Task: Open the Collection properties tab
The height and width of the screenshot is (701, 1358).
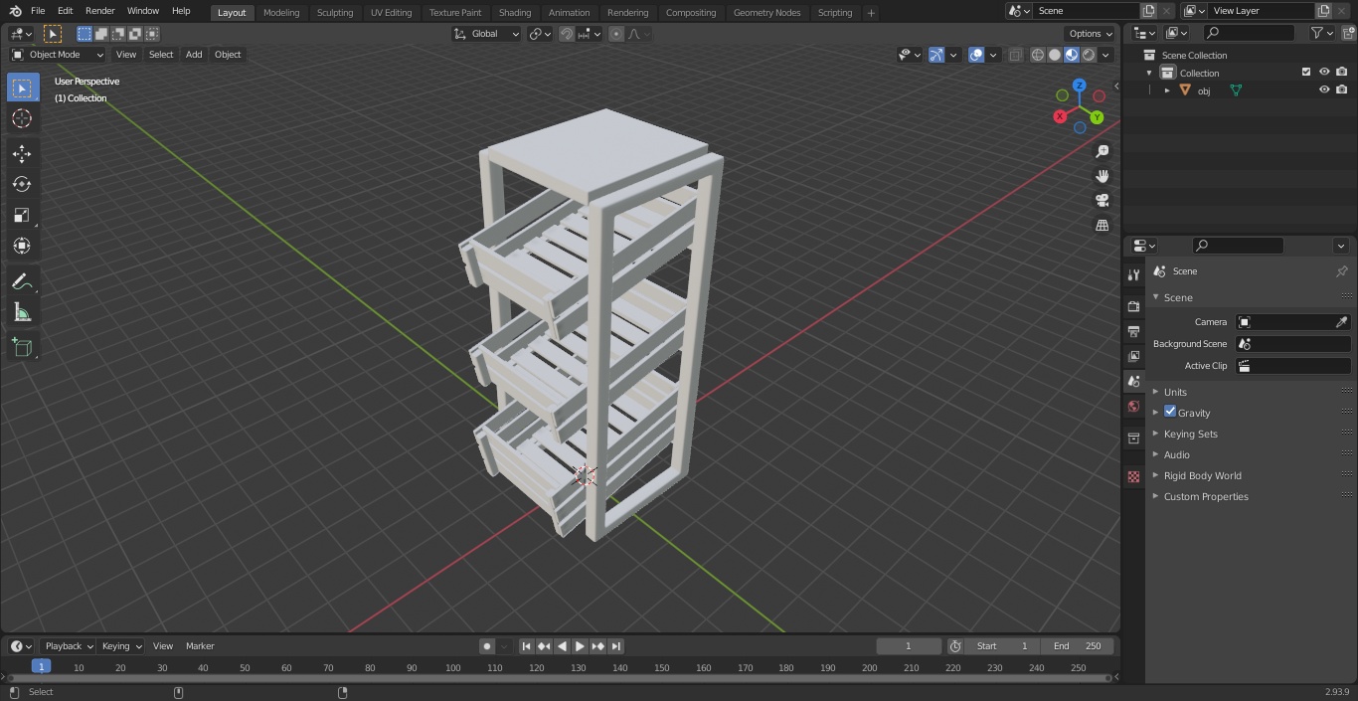Action: tap(1133, 438)
